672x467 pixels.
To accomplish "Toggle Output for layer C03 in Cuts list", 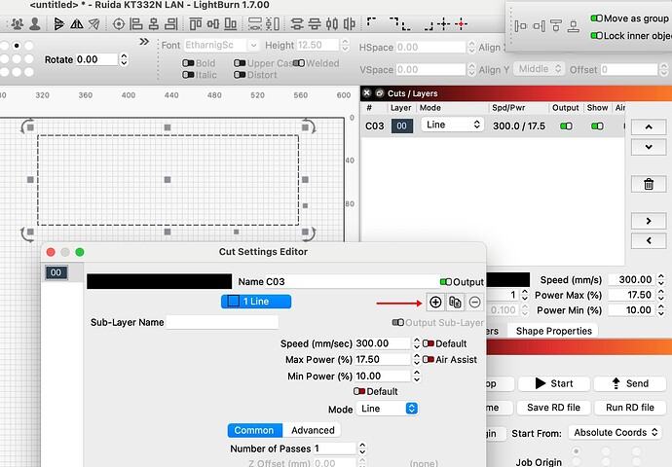I will [566, 126].
